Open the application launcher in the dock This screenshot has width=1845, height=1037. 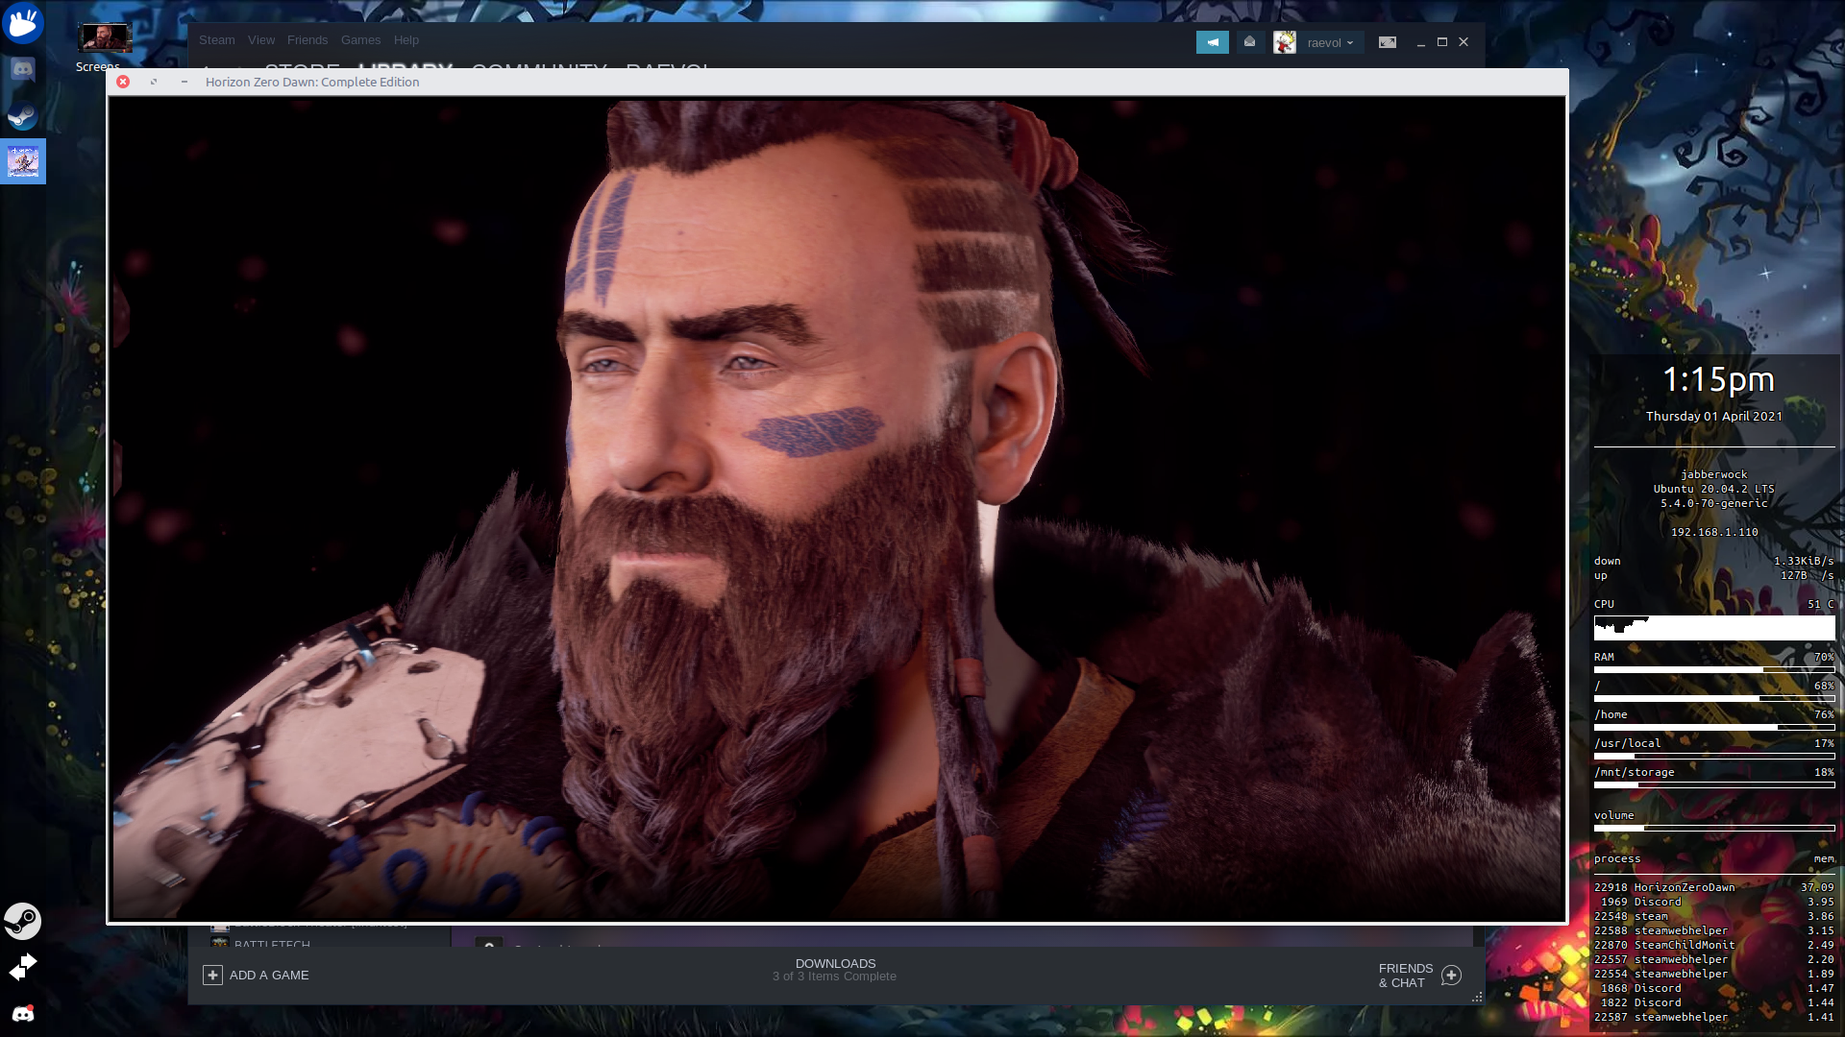[x=23, y=23]
